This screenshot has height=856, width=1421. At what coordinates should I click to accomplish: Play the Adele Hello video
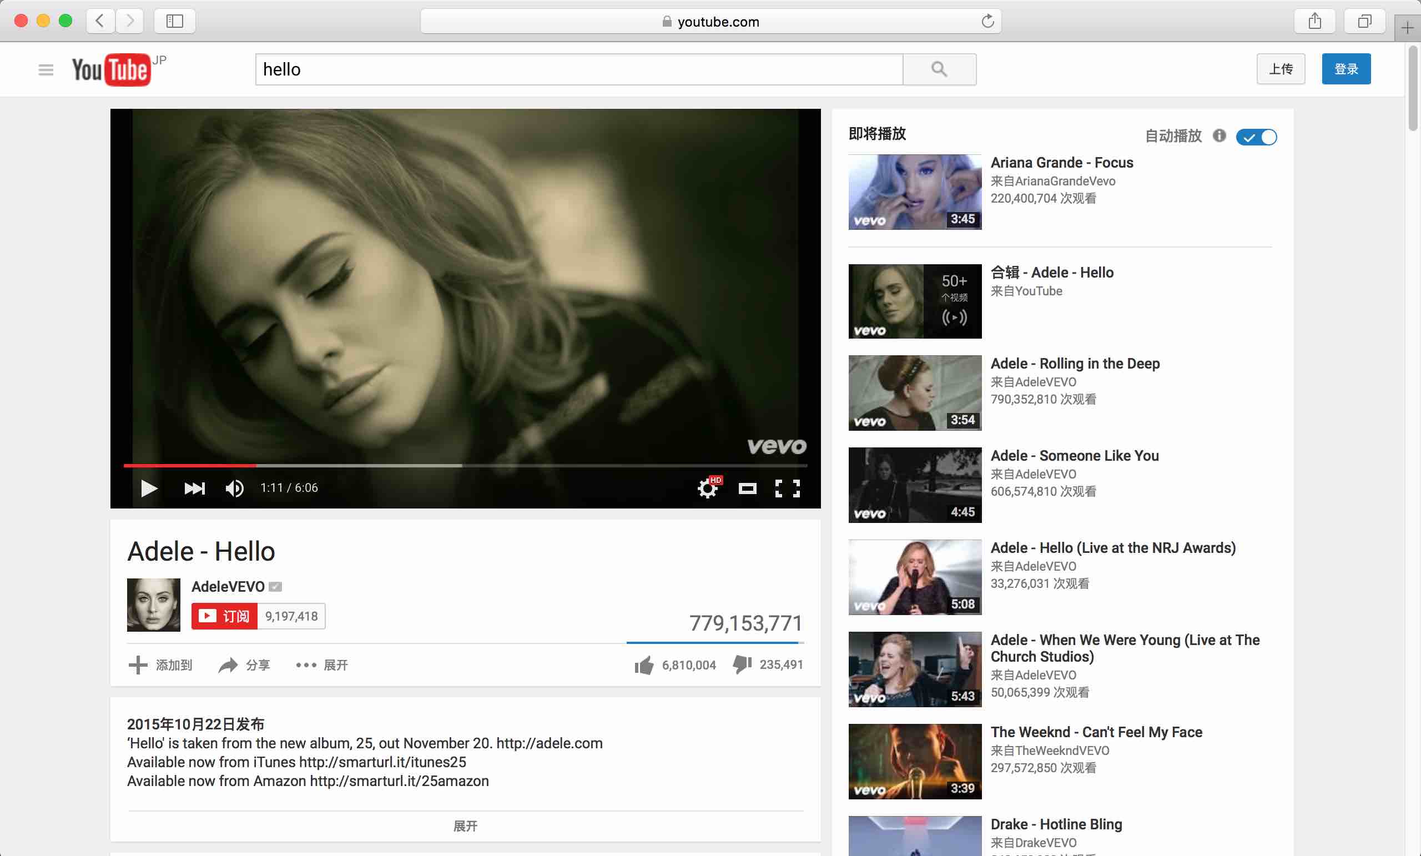click(149, 489)
